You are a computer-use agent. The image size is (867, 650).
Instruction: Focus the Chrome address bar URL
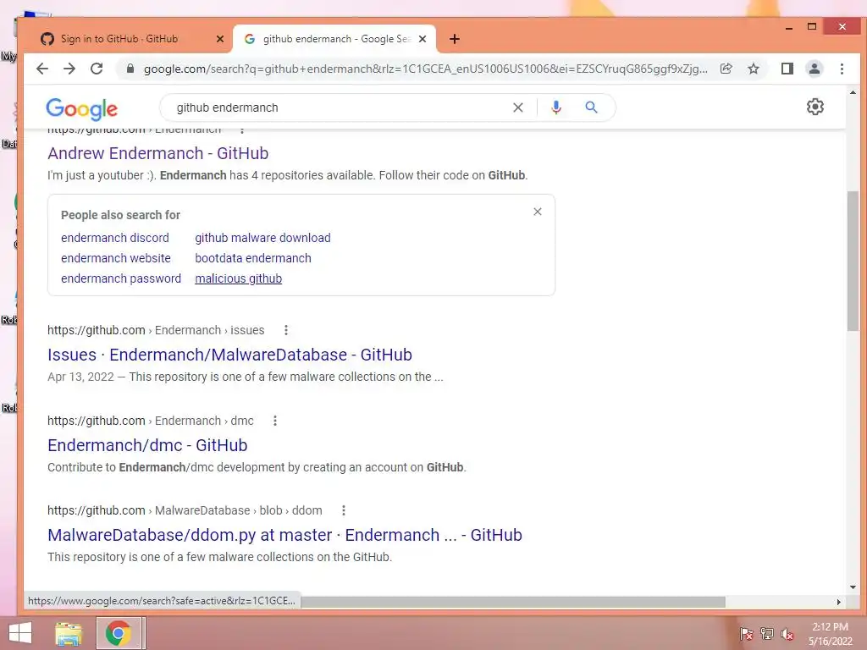[425, 69]
